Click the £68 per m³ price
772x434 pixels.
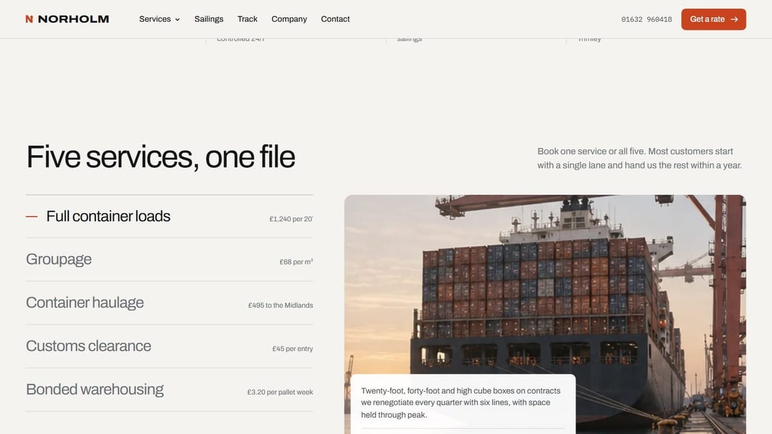click(x=296, y=262)
